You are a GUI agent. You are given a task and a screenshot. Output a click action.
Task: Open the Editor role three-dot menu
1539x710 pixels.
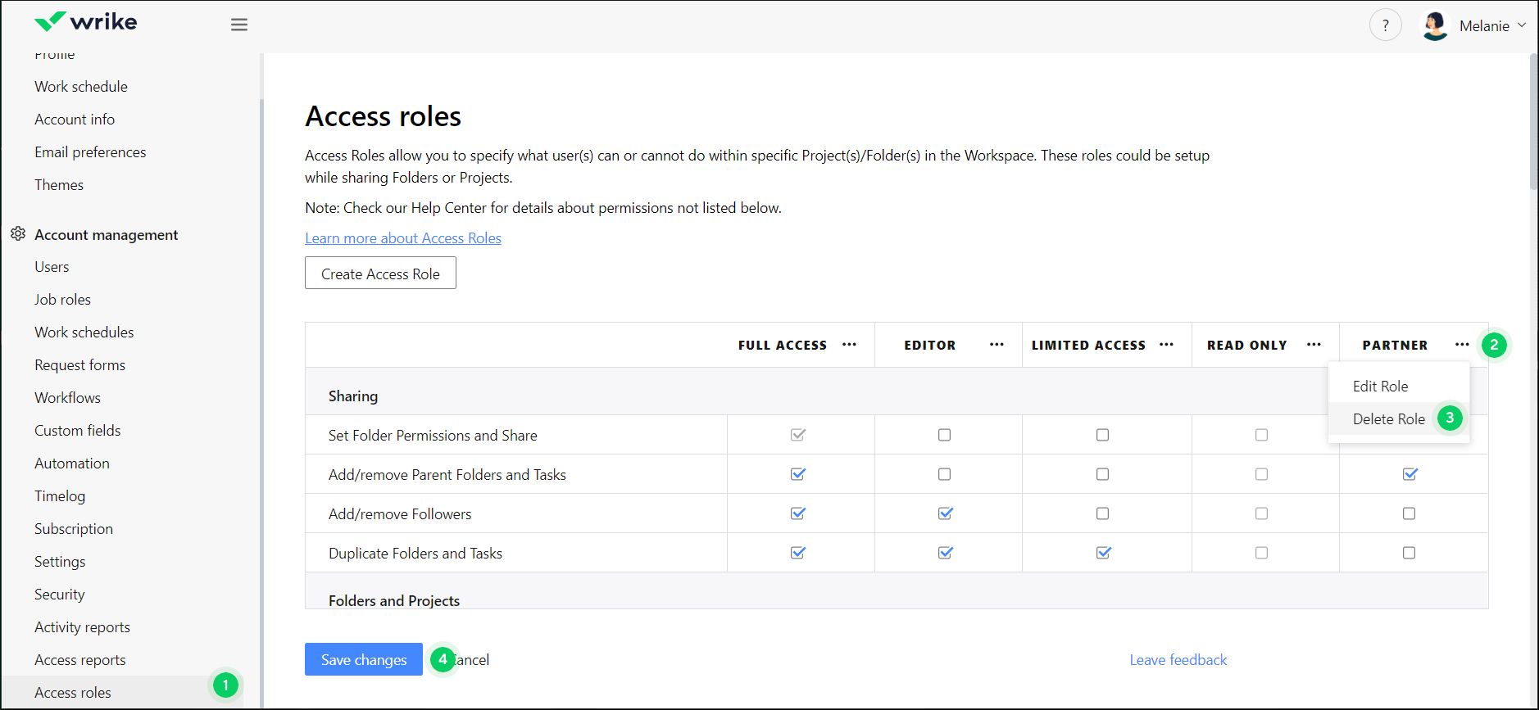point(996,345)
